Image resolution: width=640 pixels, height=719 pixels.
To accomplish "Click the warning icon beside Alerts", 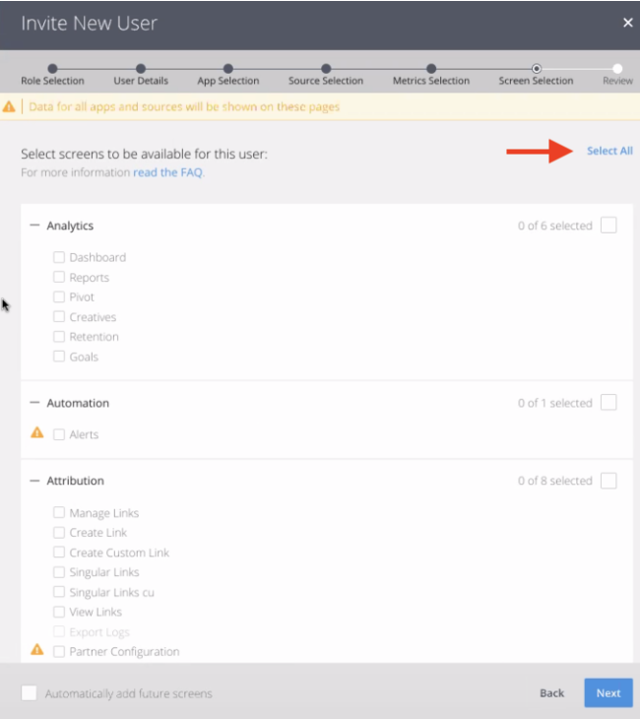I will 37,432.
